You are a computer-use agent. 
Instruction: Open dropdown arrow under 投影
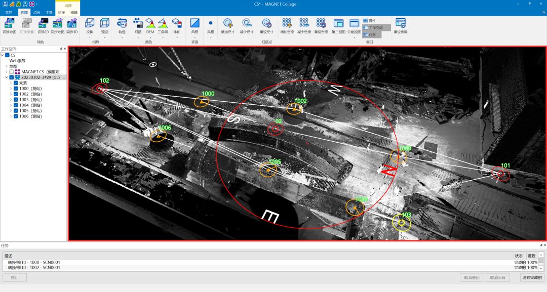click(x=90, y=37)
